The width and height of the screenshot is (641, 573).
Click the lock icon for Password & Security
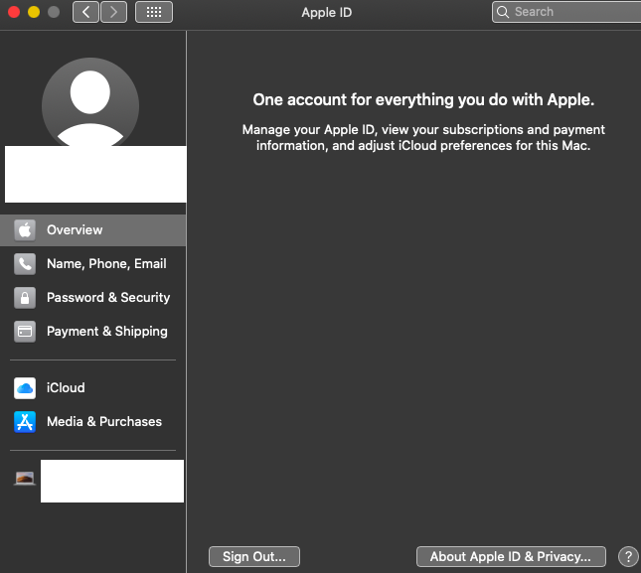click(25, 298)
